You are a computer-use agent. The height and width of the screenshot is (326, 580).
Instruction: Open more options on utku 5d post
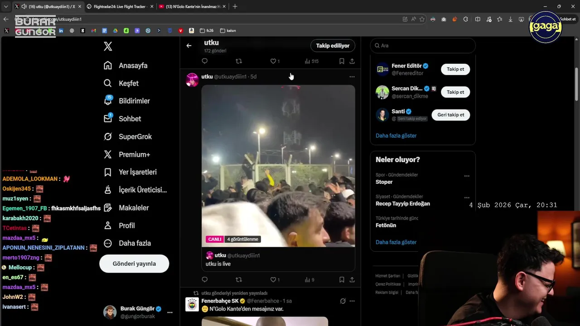(x=352, y=77)
